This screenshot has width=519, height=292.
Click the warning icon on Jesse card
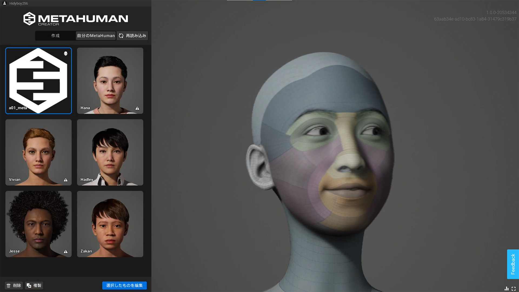(x=66, y=251)
